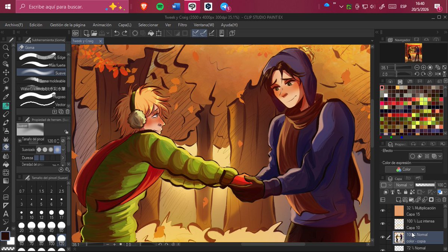
Task: Click the Lock layer padlock icon
Action: tap(405, 192)
